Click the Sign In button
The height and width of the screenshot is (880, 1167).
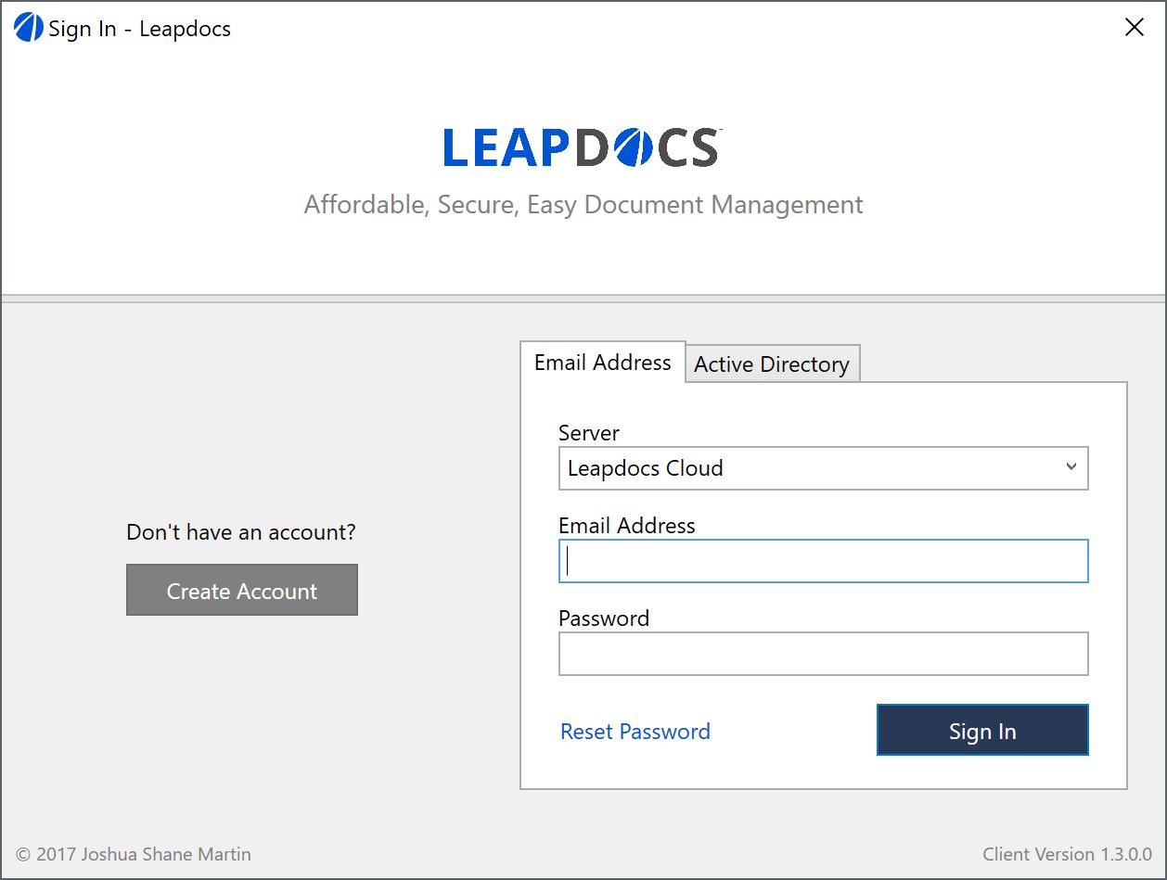(982, 730)
